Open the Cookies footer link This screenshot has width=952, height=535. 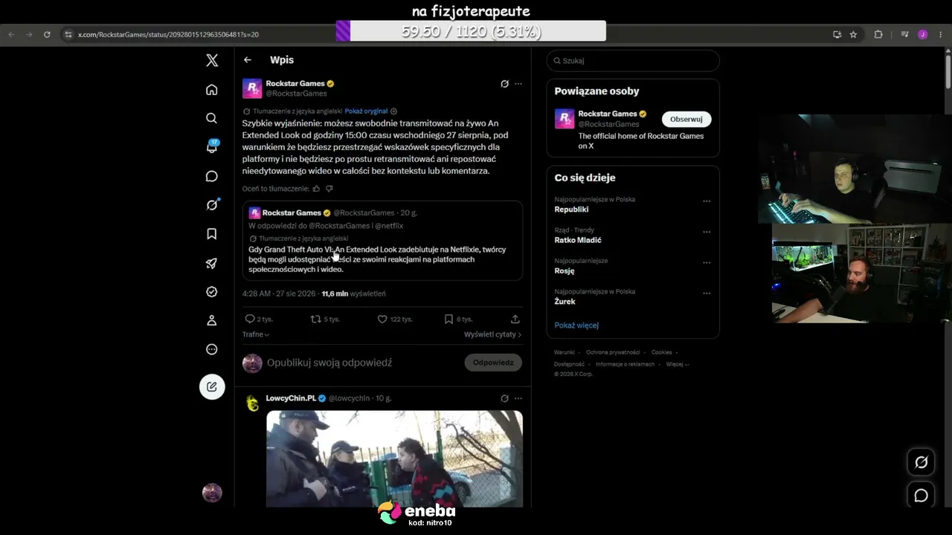(662, 352)
